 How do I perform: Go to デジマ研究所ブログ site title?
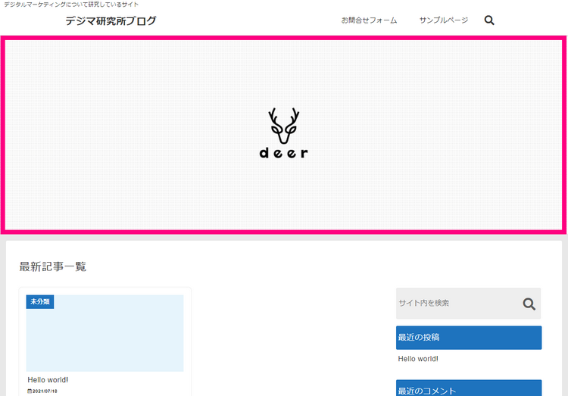tap(111, 20)
